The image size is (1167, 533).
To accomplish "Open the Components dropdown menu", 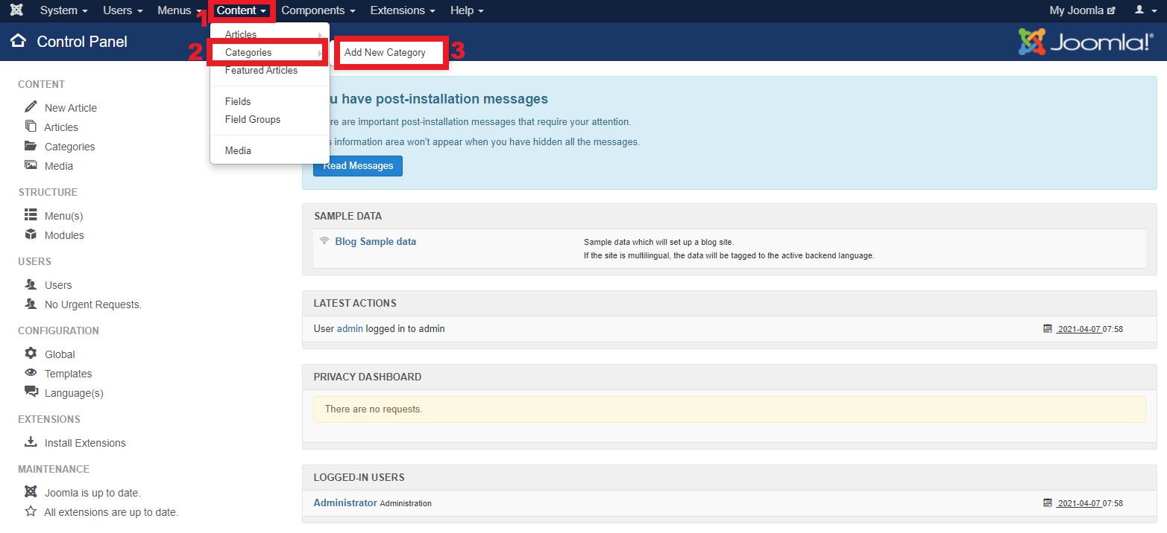I will click(313, 10).
